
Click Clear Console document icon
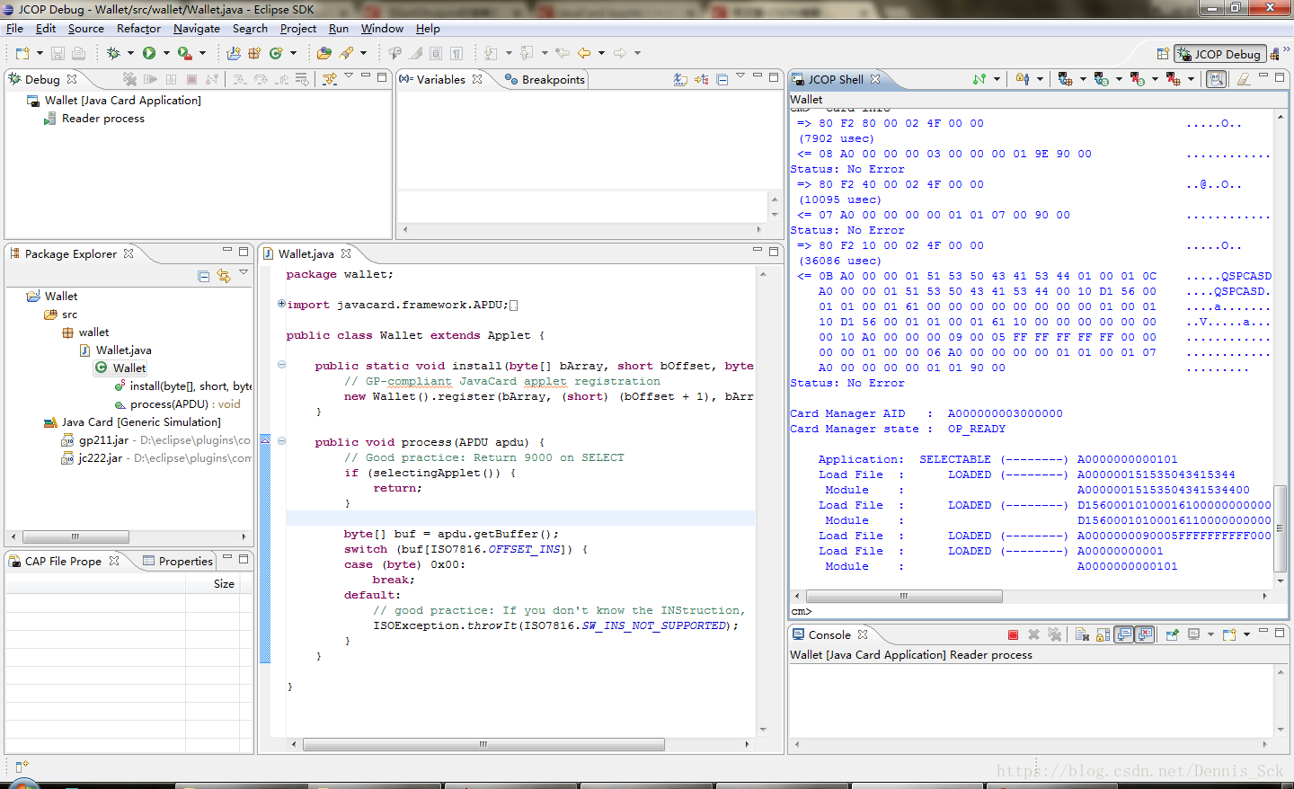1082,634
